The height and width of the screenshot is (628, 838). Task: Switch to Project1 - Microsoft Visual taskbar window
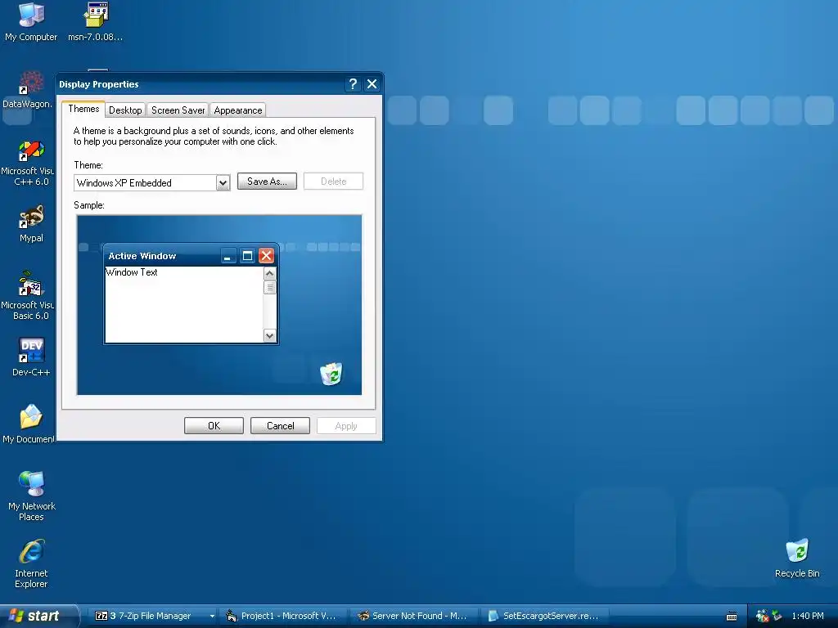point(282,616)
